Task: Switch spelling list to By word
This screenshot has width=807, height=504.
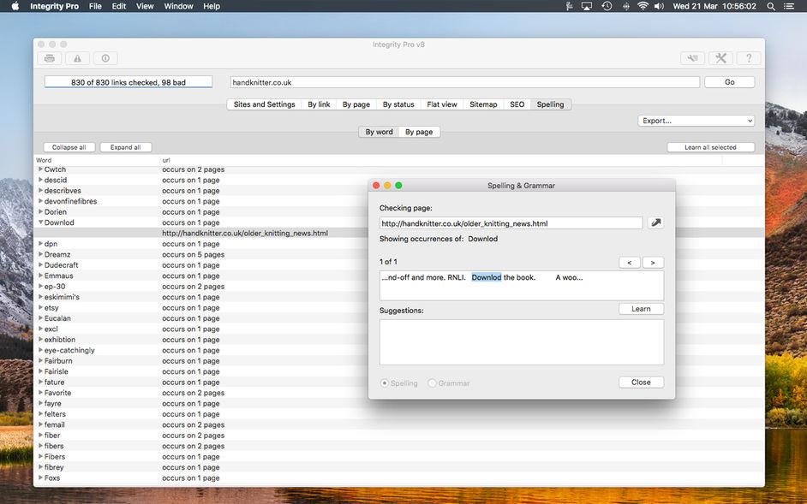Action: click(x=379, y=132)
